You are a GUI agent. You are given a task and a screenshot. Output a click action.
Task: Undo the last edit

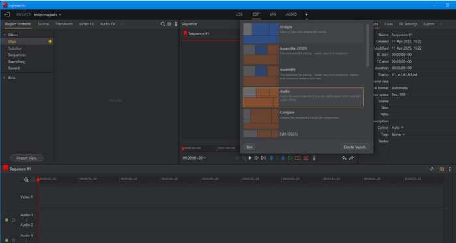344,158
